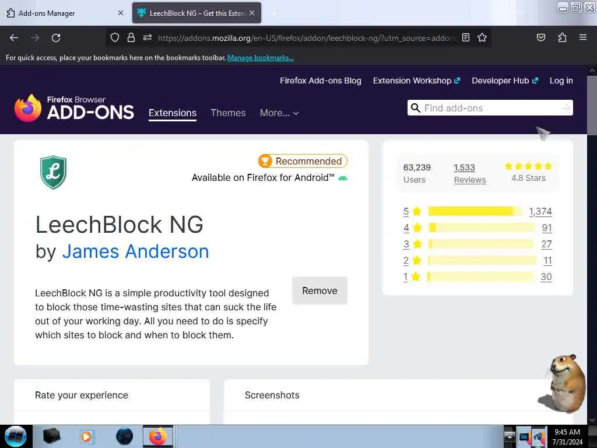597x448 pixels.
Task: Open the tracking protection shield icon
Action: click(x=115, y=37)
